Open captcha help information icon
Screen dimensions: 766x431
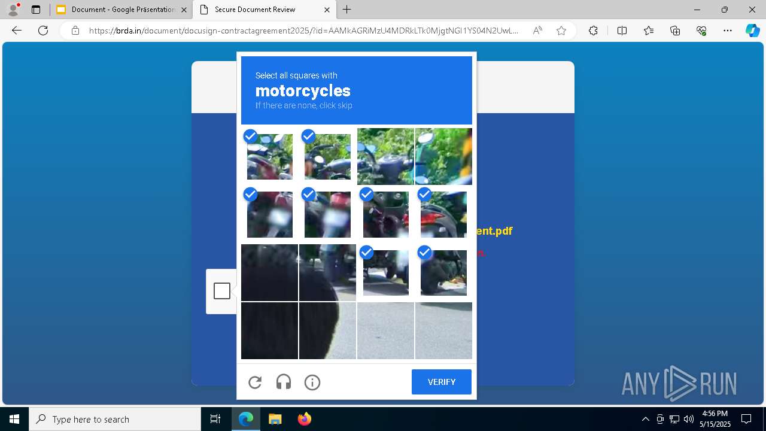312,382
